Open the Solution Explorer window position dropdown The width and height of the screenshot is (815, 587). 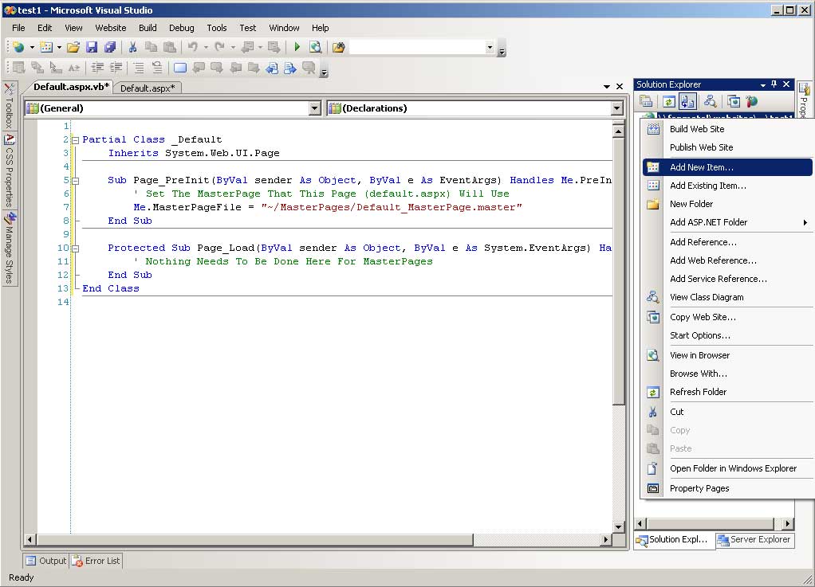763,84
